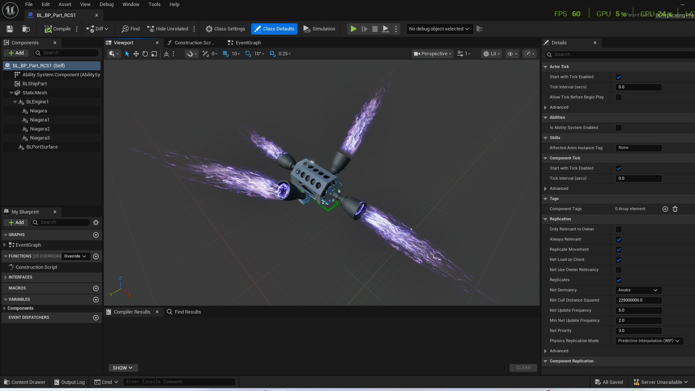
Task: Click the Net Cull Distance Squared field
Action: (x=638, y=300)
